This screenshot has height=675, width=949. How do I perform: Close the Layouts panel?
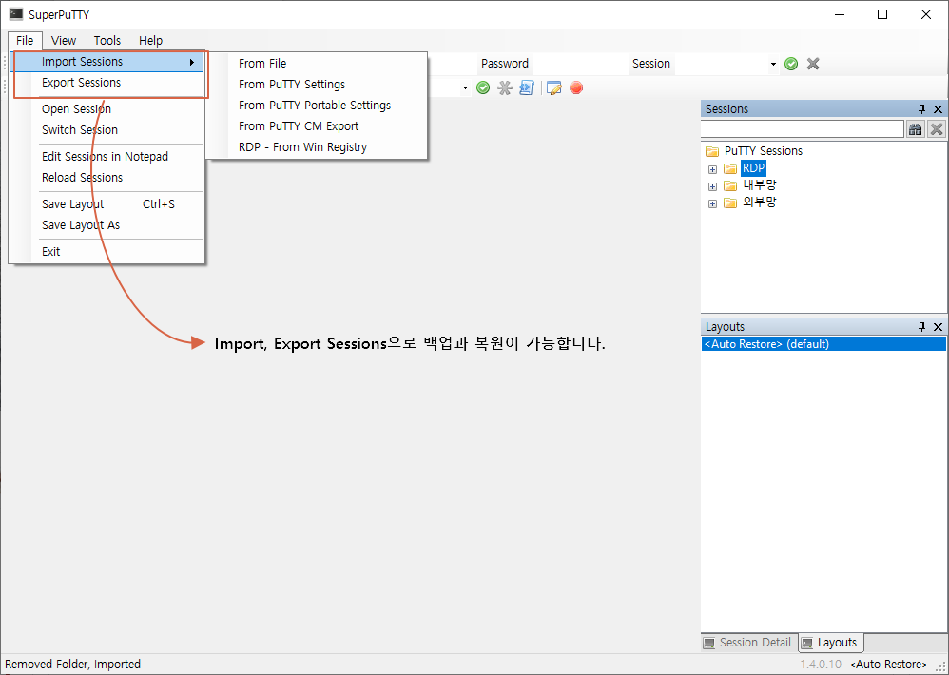coord(939,327)
